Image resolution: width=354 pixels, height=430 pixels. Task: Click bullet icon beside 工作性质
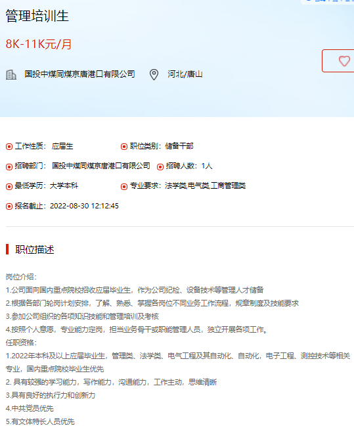9,147
